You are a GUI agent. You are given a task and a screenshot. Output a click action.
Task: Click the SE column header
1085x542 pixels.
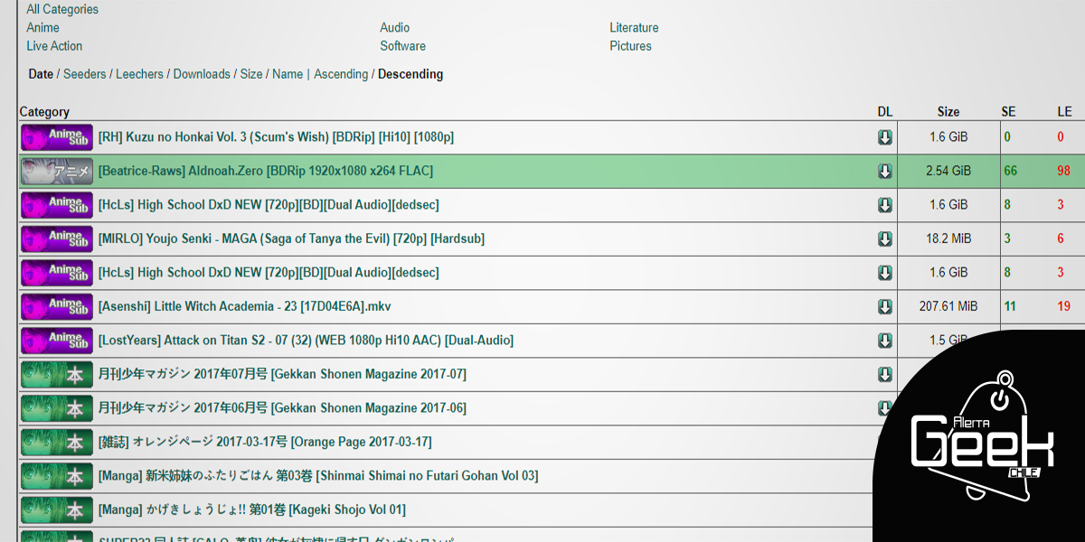[x=1008, y=112]
